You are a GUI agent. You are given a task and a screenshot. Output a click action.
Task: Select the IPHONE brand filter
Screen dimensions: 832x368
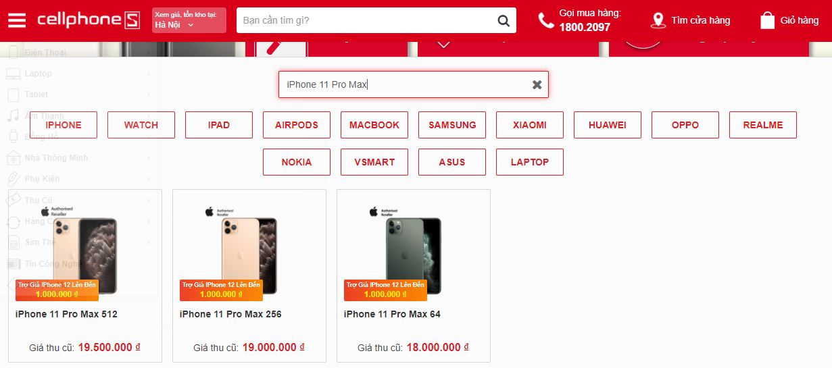[x=64, y=125]
